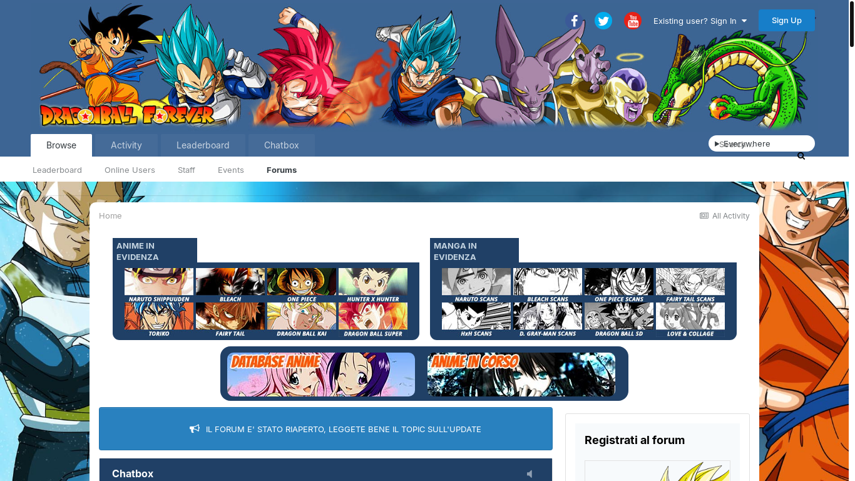Click the Registrati al forum heading
Image resolution: width=855 pixels, height=481 pixels.
pyautogui.click(x=635, y=440)
